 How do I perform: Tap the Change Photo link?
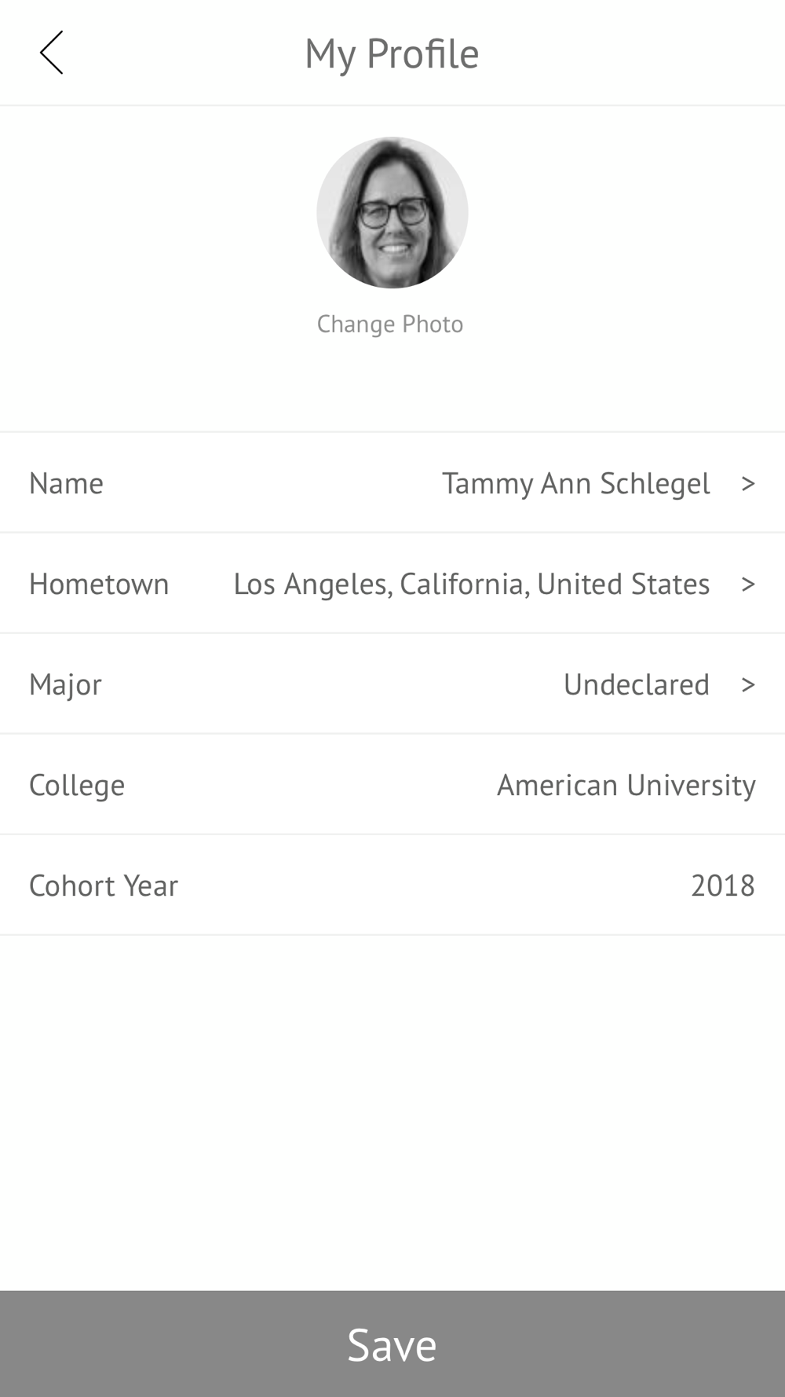pos(390,324)
